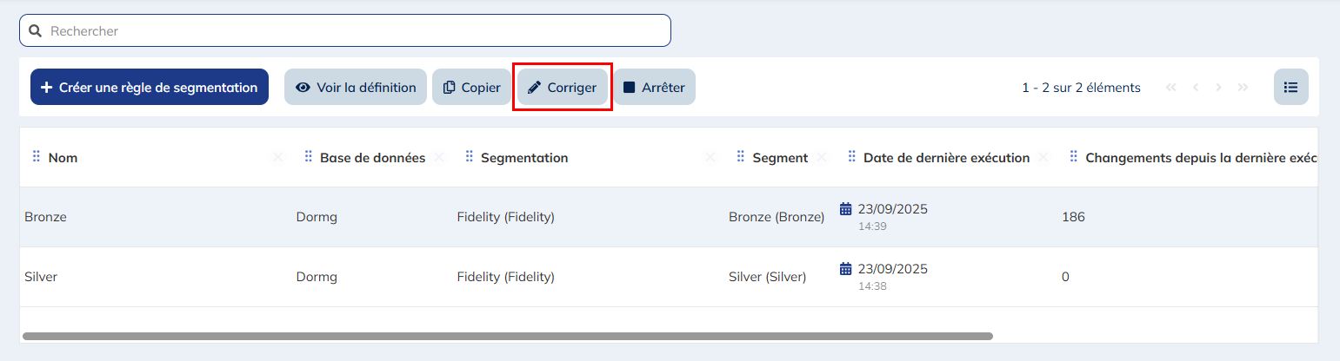Go to the previous page of results
1340x361 pixels.
click(x=1196, y=88)
